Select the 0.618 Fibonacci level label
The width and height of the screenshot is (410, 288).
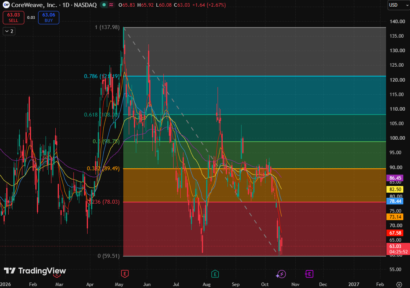click(x=102, y=115)
